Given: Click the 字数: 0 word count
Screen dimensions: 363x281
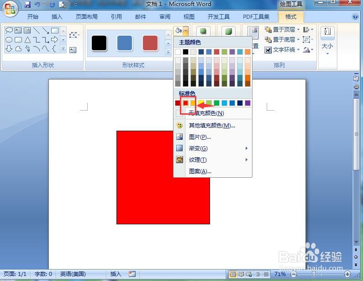Looking at the screenshot, I should [x=43, y=274].
